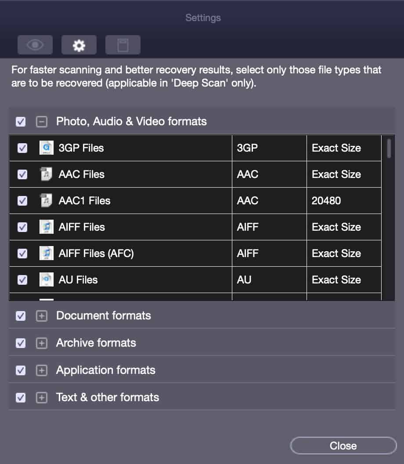The height and width of the screenshot is (464, 404).
Task: Click the file list scrollbar thumb
Action: pos(389,149)
